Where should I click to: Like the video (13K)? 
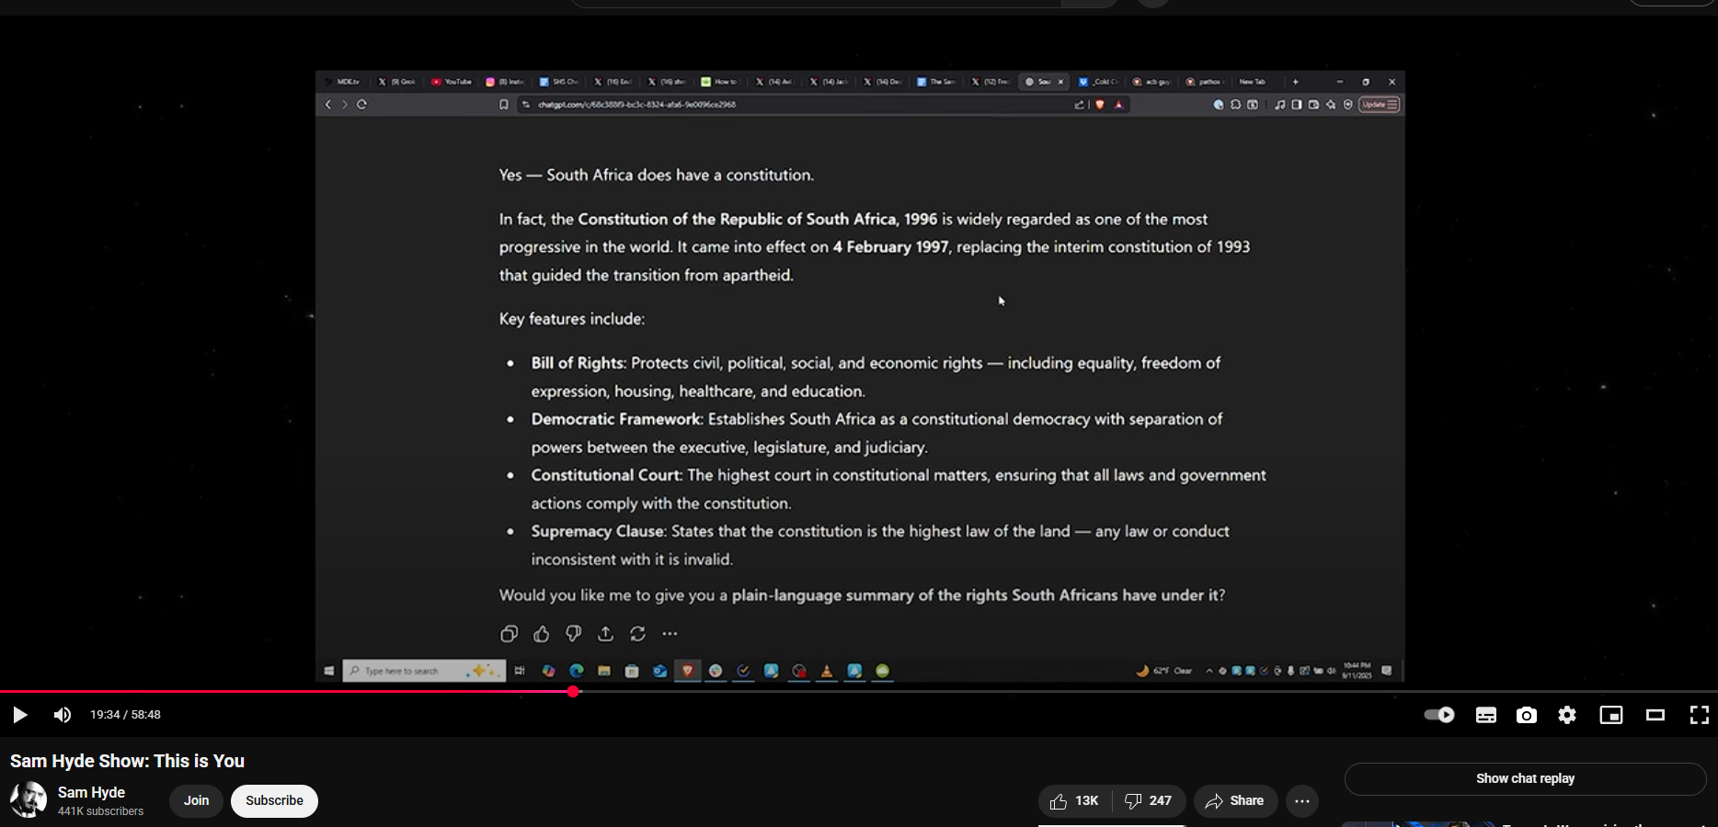pyautogui.click(x=1074, y=800)
